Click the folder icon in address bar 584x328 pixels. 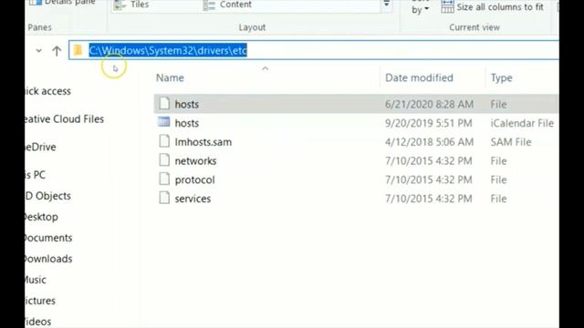(78, 50)
